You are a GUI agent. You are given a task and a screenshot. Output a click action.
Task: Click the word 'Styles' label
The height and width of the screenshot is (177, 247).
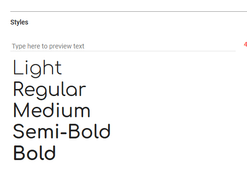click(x=19, y=22)
